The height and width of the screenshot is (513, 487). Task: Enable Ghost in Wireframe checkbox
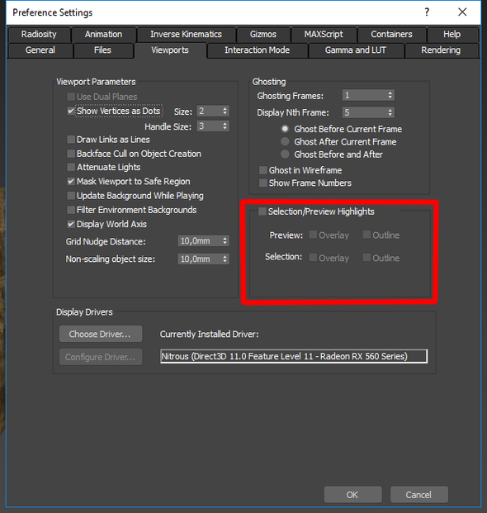tap(263, 170)
